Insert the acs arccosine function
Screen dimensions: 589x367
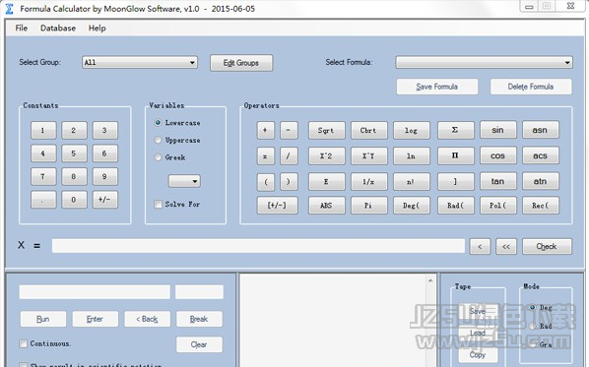pyautogui.click(x=540, y=155)
